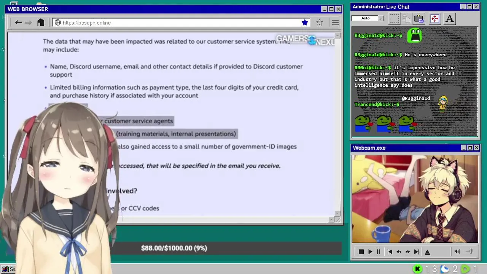The image size is (487, 274).
Task: Click the green Kick icon in the taskbar
Action: click(417, 269)
